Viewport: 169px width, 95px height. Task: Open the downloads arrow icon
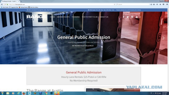point(157,4)
